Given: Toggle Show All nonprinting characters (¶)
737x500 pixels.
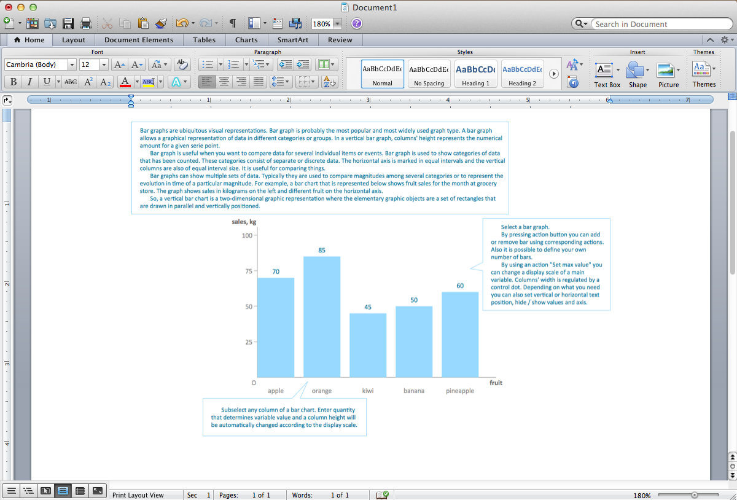Looking at the screenshot, I should pyautogui.click(x=232, y=23).
